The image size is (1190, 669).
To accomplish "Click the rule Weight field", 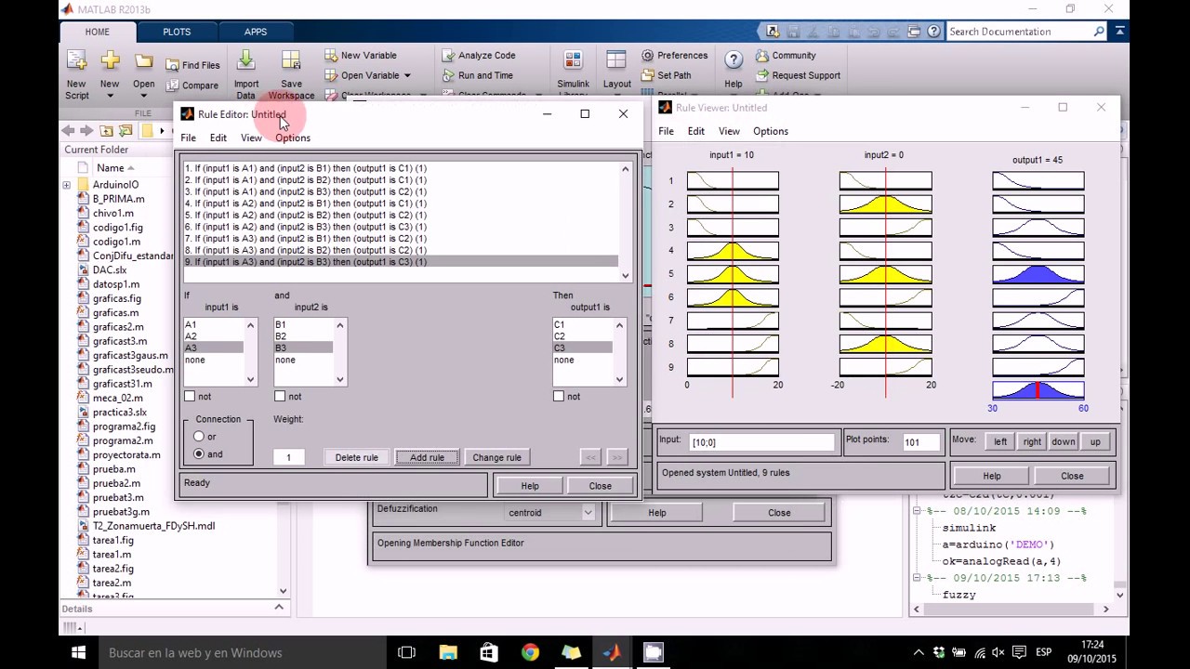I will pos(288,457).
